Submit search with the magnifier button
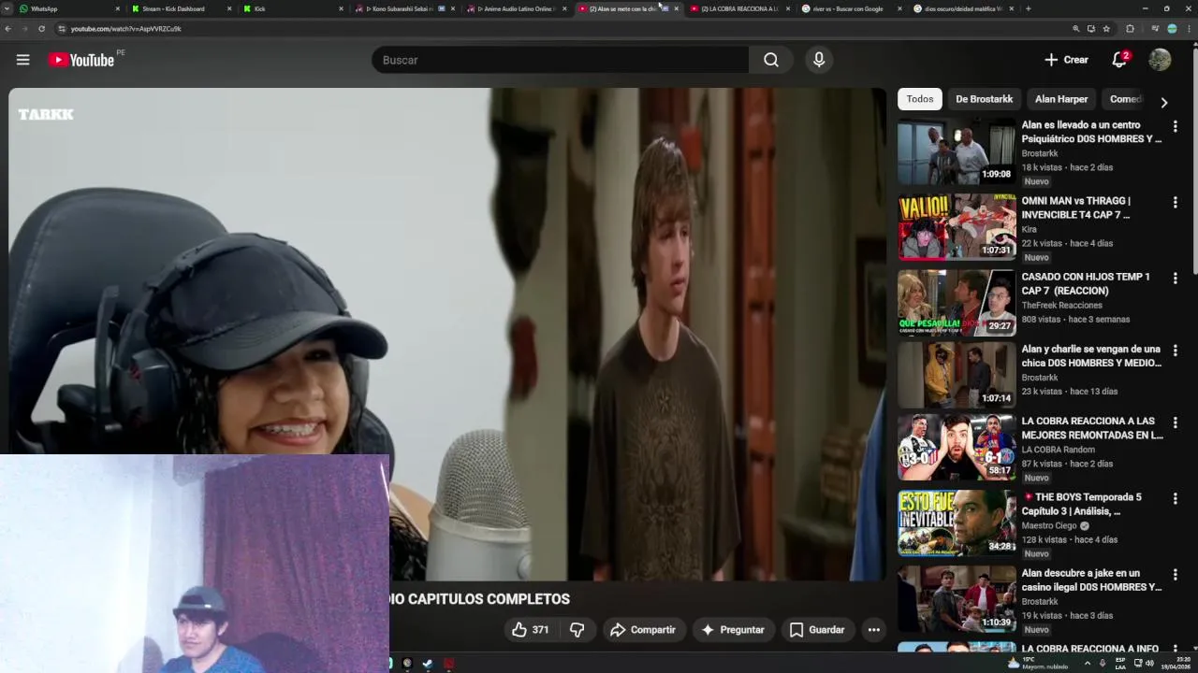Image resolution: width=1198 pixels, height=673 pixels. (x=771, y=60)
